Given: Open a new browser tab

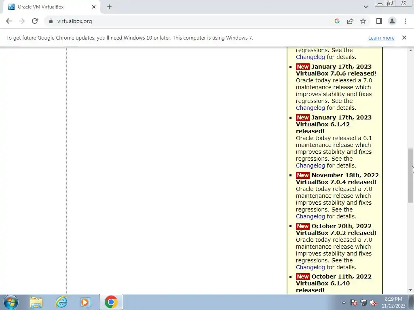Looking at the screenshot, I should point(109,7).
